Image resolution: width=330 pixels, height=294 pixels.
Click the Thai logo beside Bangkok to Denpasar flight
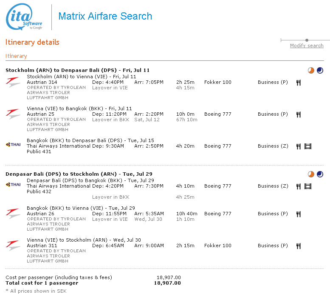click(x=13, y=145)
